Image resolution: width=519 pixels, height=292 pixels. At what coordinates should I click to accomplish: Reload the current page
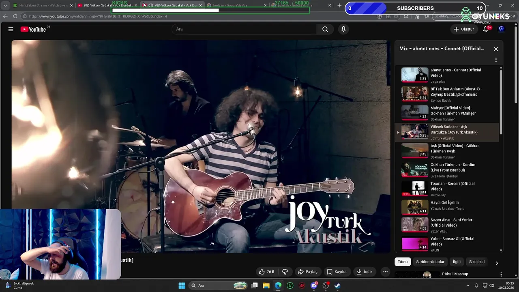point(15,16)
